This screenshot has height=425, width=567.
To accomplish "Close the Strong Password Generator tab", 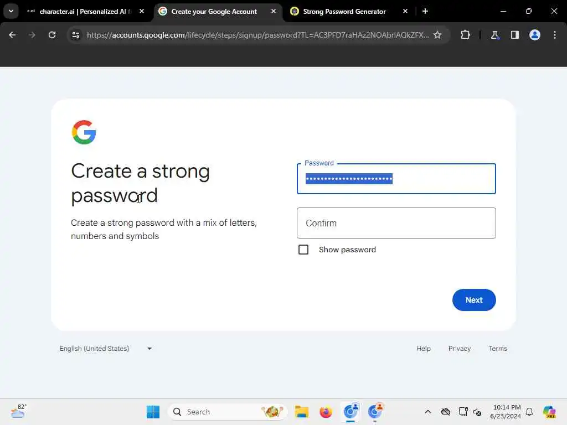I will point(405,11).
